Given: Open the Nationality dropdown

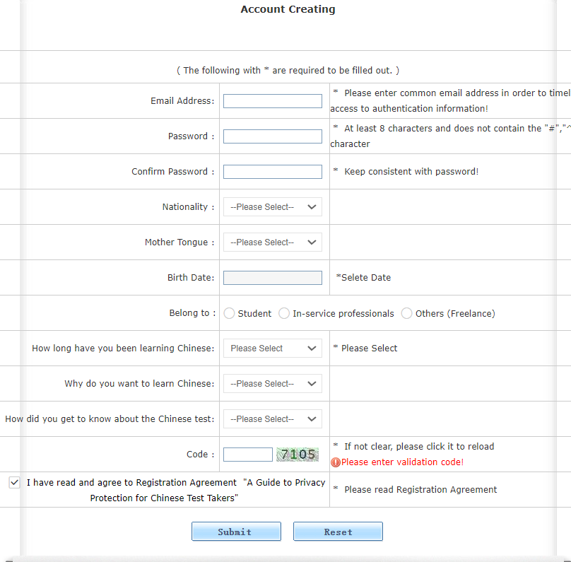Looking at the screenshot, I should [x=272, y=207].
